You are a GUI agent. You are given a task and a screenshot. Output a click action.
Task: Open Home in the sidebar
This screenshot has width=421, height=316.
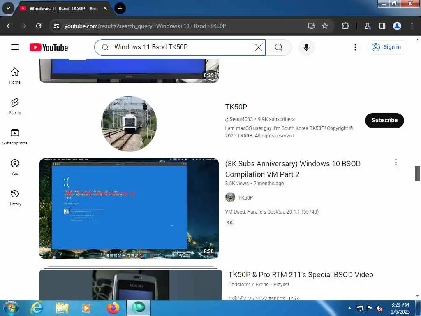point(15,76)
